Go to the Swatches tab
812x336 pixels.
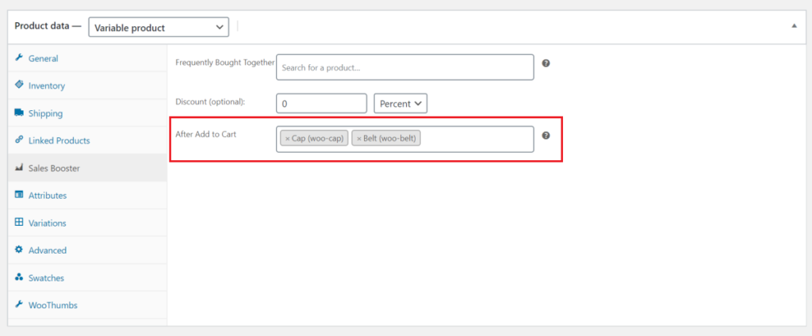pyautogui.click(x=87, y=278)
